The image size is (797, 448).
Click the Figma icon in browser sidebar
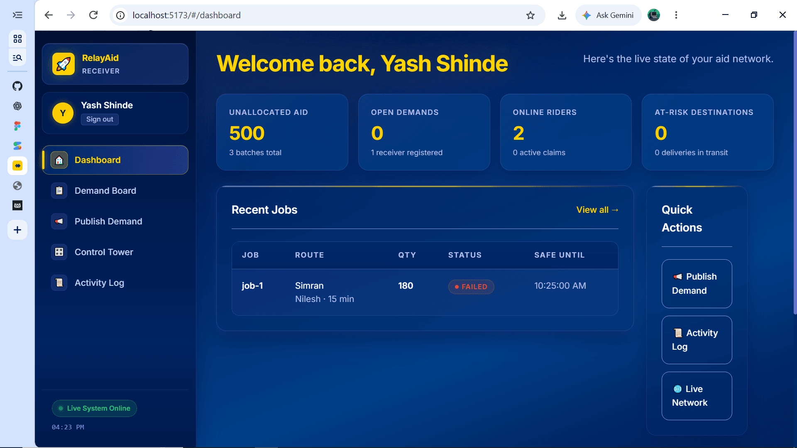tap(17, 126)
